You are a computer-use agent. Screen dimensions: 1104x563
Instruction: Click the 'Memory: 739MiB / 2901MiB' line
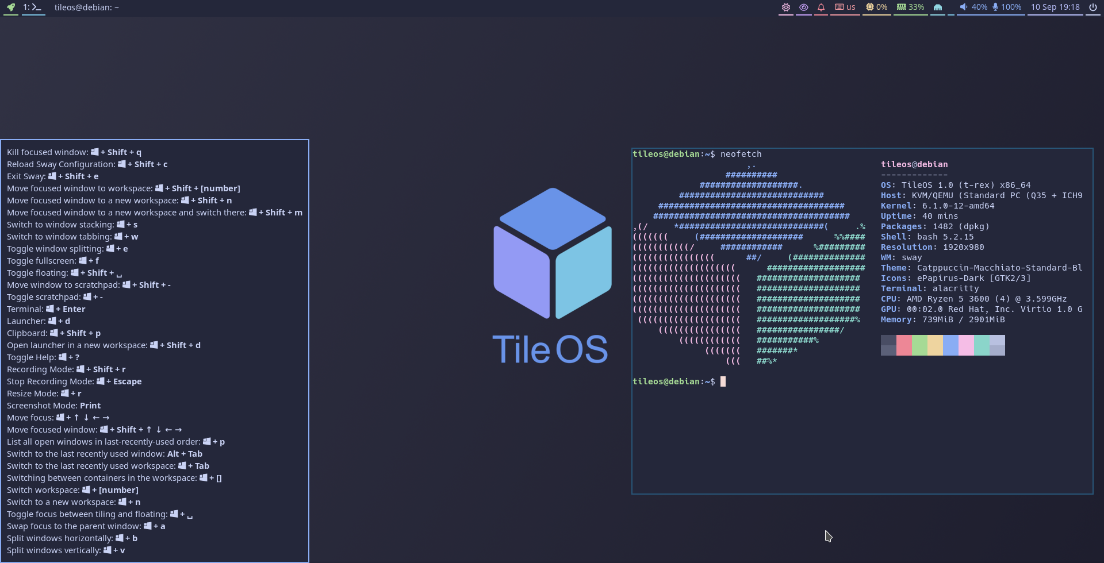[x=943, y=319]
